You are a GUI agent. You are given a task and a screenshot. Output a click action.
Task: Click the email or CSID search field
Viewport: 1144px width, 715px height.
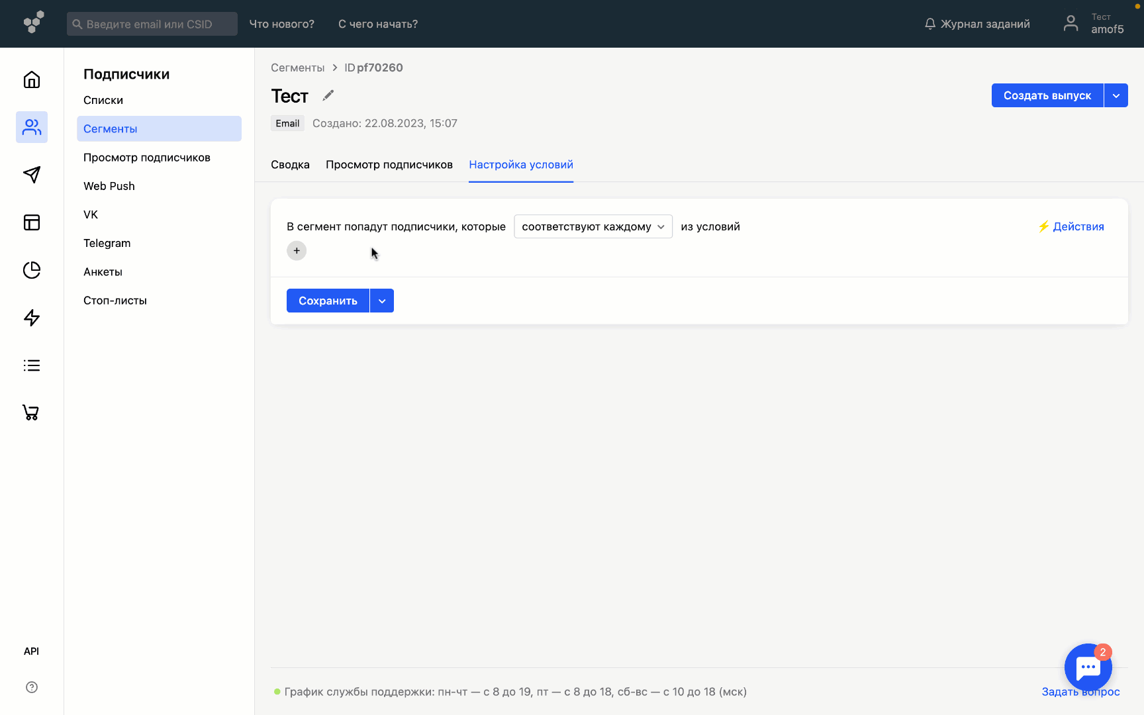[x=152, y=24]
